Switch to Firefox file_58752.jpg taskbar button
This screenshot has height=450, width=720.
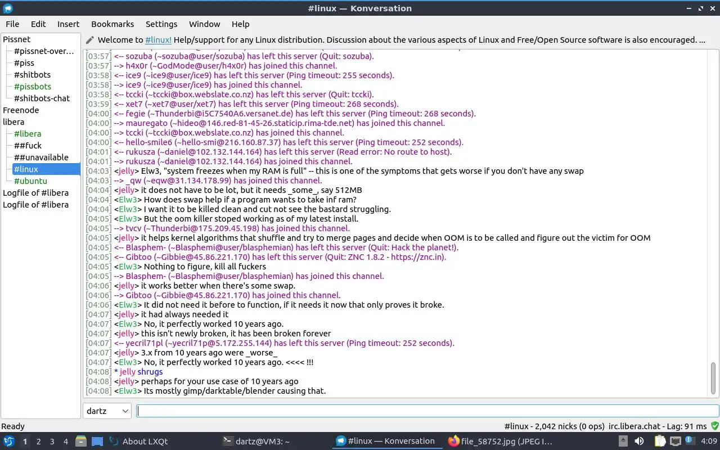(501, 441)
